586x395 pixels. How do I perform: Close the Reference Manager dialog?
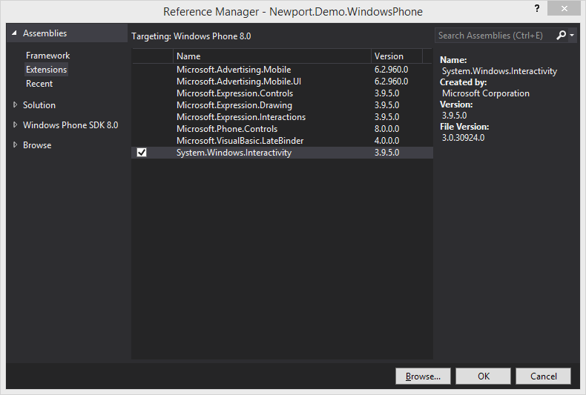(x=564, y=9)
